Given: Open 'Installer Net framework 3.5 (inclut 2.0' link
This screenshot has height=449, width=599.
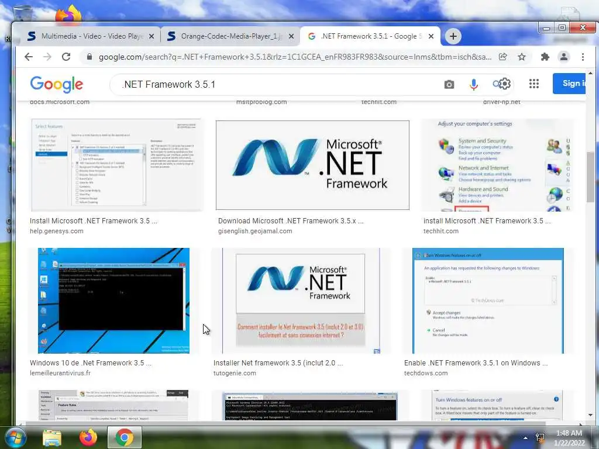Looking at the screenshot, I should point(278,362).
